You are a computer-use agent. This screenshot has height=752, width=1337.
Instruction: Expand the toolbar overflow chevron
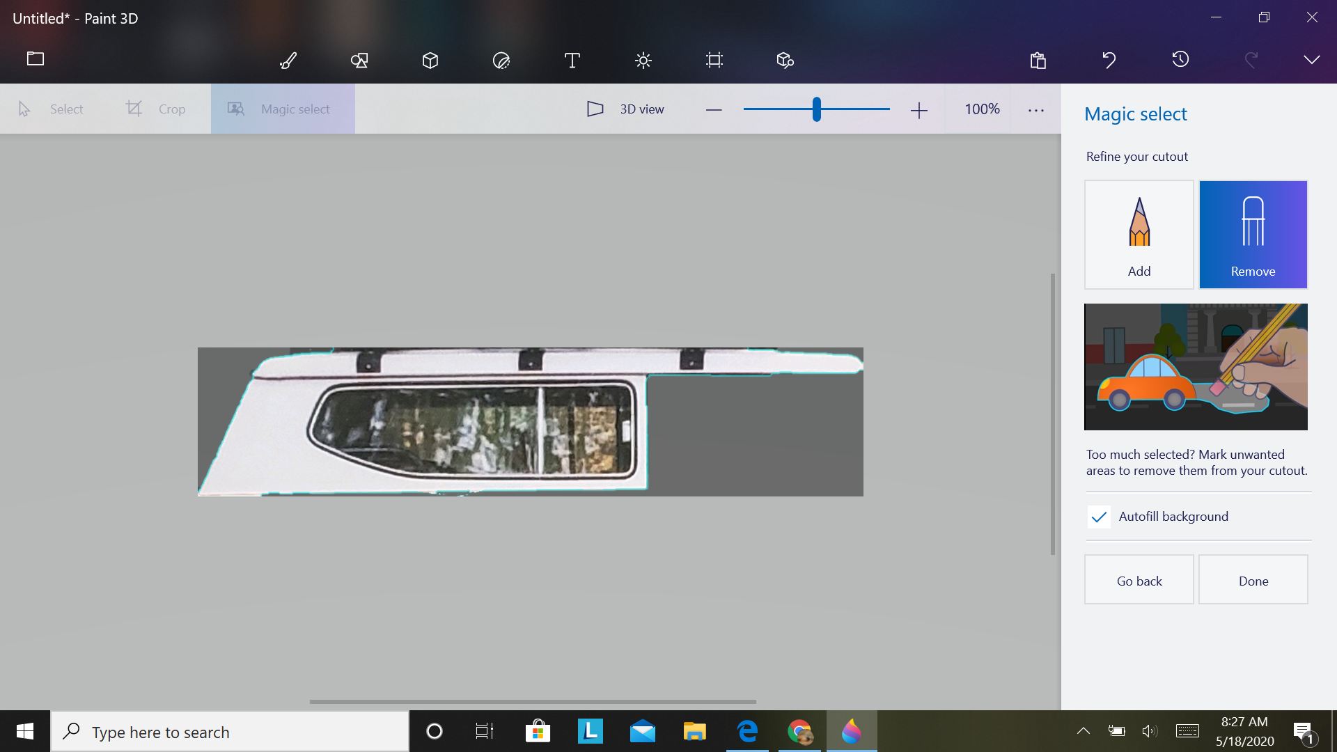pos(1311,61)
